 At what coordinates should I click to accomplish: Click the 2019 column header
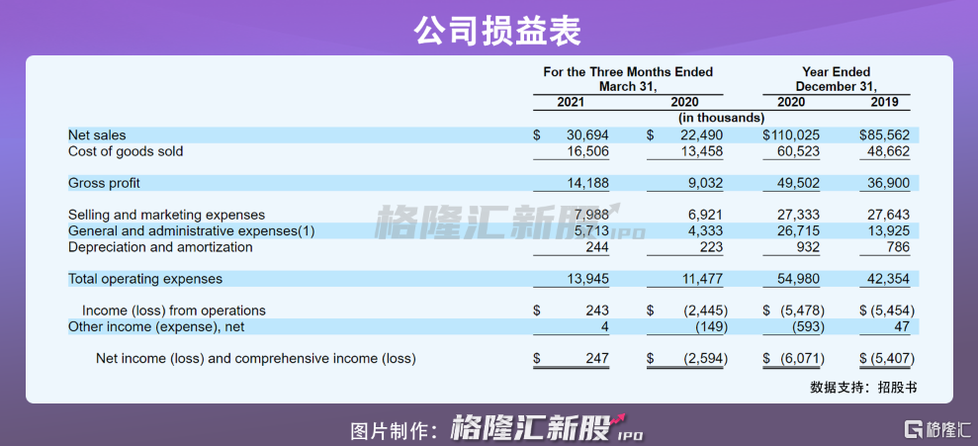point(884,102)
